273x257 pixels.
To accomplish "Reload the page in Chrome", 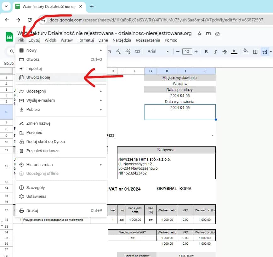I will point(30,20).
